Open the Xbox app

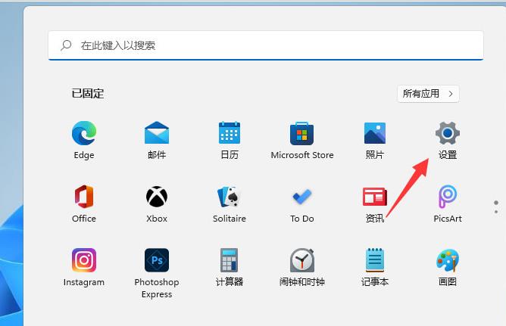[157, 203]
